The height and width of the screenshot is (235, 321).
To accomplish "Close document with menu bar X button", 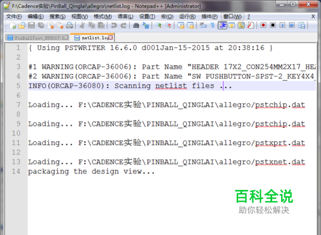I will tap(313, 17).
